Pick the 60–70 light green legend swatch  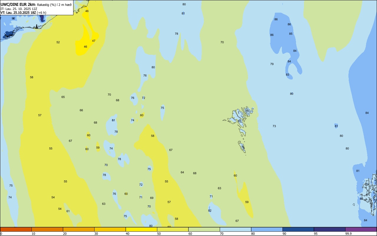click(204, 229)
